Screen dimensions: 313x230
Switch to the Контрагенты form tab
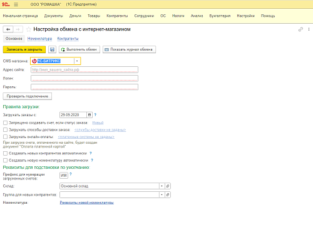[x=68, y=39]
